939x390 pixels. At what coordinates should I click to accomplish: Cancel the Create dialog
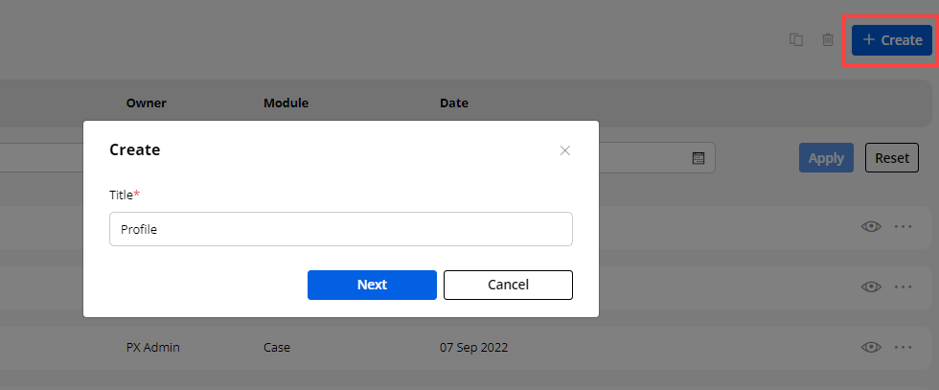(x=508, y=285)
